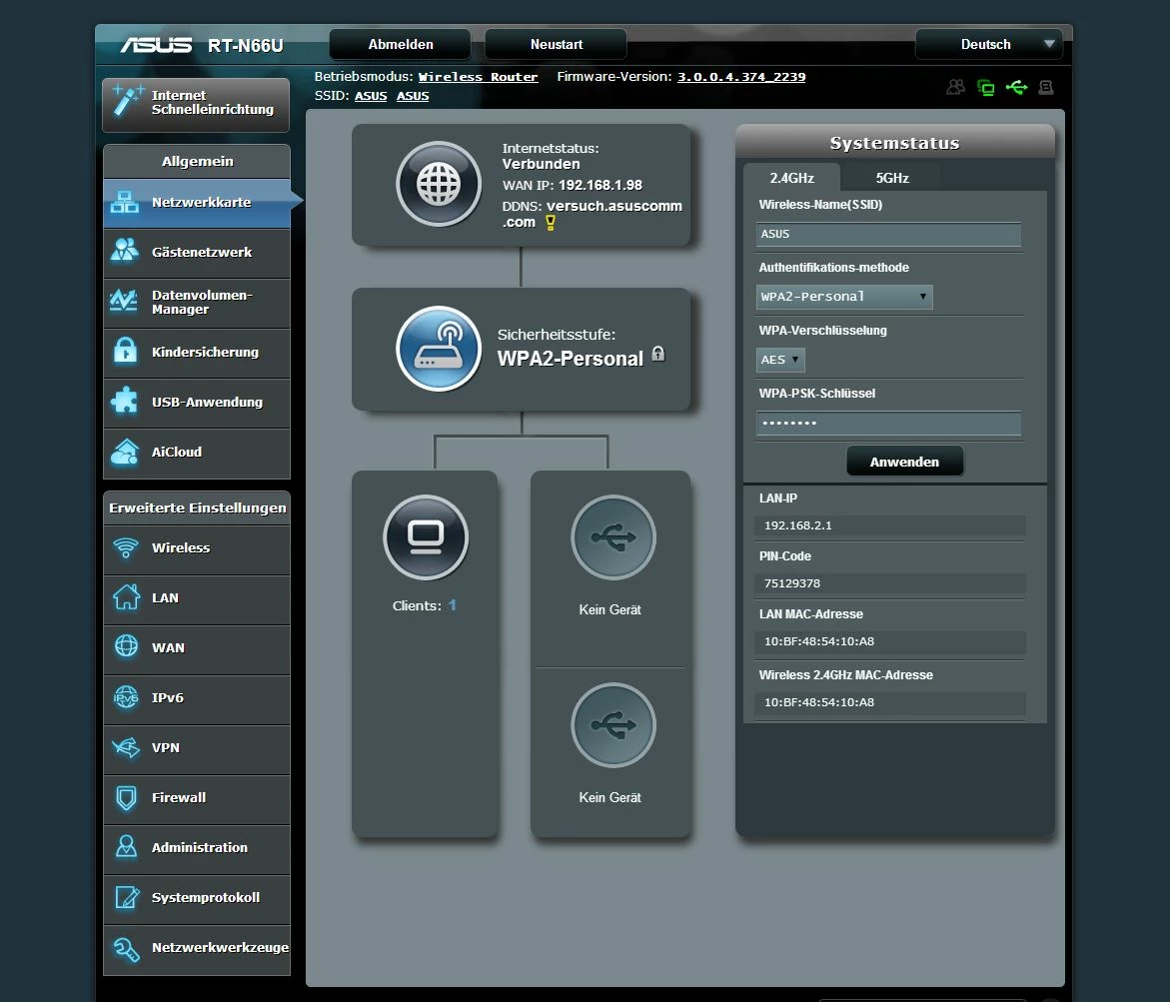Open the WPA-Verschlüsselung AES dropdown
The height and width of the screenshot is (1002, 1170).
click(780, 360)
